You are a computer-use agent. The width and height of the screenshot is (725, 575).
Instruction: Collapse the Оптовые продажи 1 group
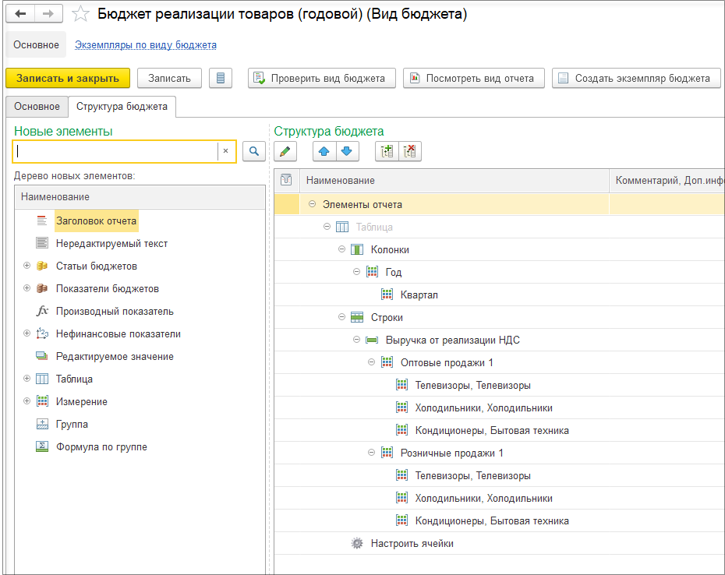(372, 362)
